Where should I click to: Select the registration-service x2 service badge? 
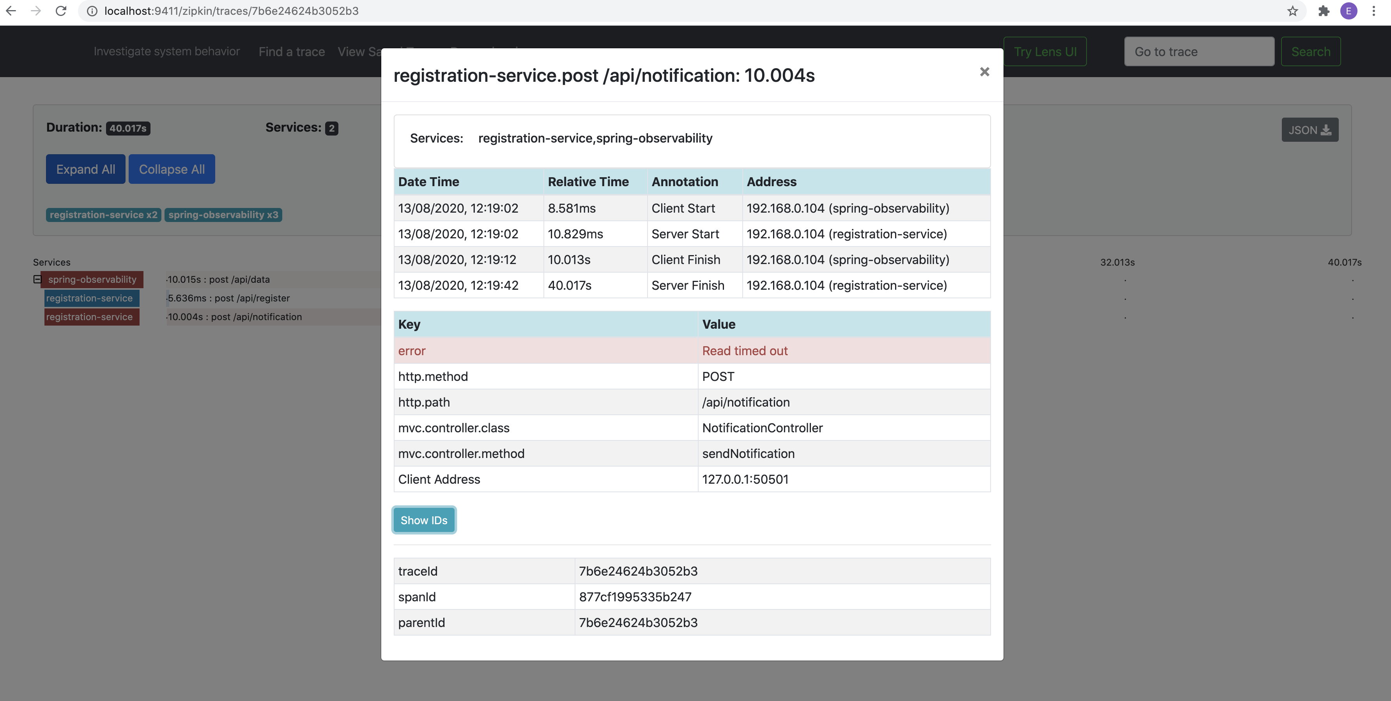coord(103,215)
